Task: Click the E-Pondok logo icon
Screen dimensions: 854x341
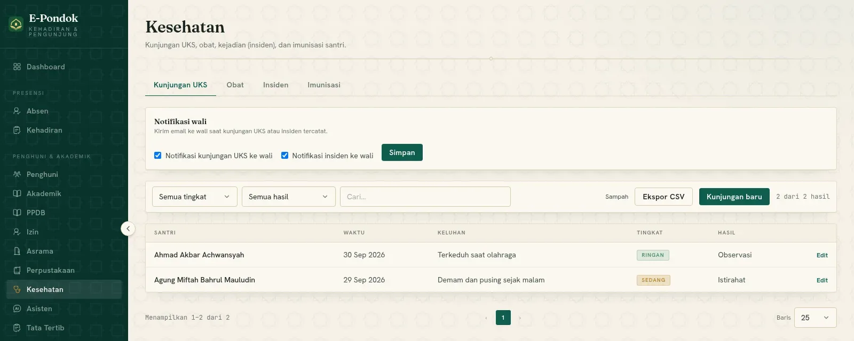Action: tap(16, 24)
